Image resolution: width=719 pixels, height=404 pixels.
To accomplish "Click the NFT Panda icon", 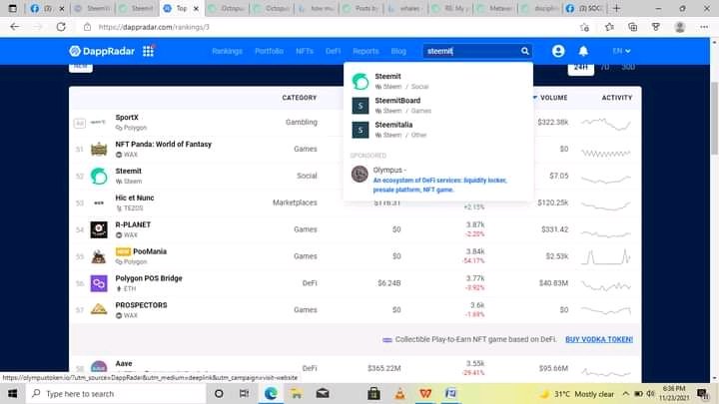I will pos(99,149).
